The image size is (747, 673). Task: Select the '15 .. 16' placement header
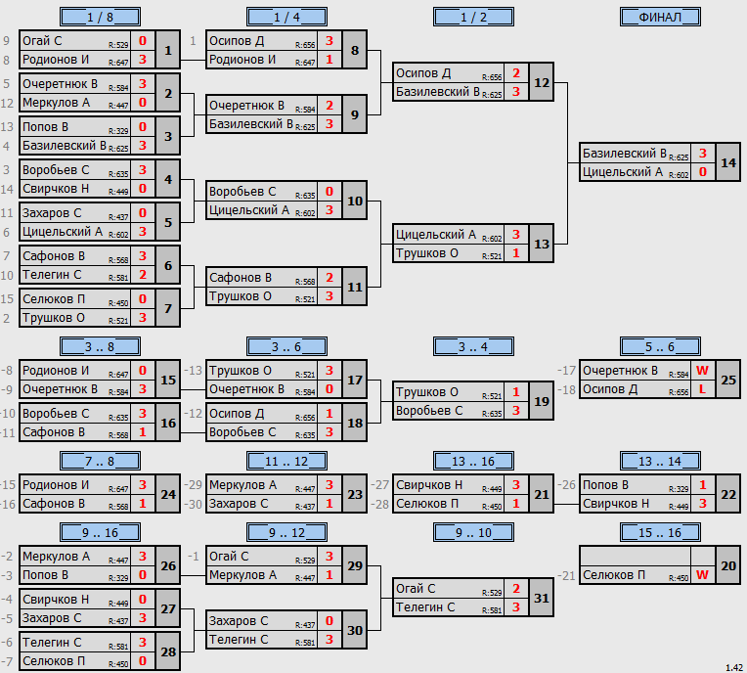click(x=660, y=532)
